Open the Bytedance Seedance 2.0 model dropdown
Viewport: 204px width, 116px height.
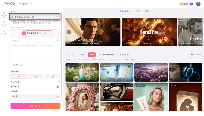pyautogui.click(x=35, y=17)
